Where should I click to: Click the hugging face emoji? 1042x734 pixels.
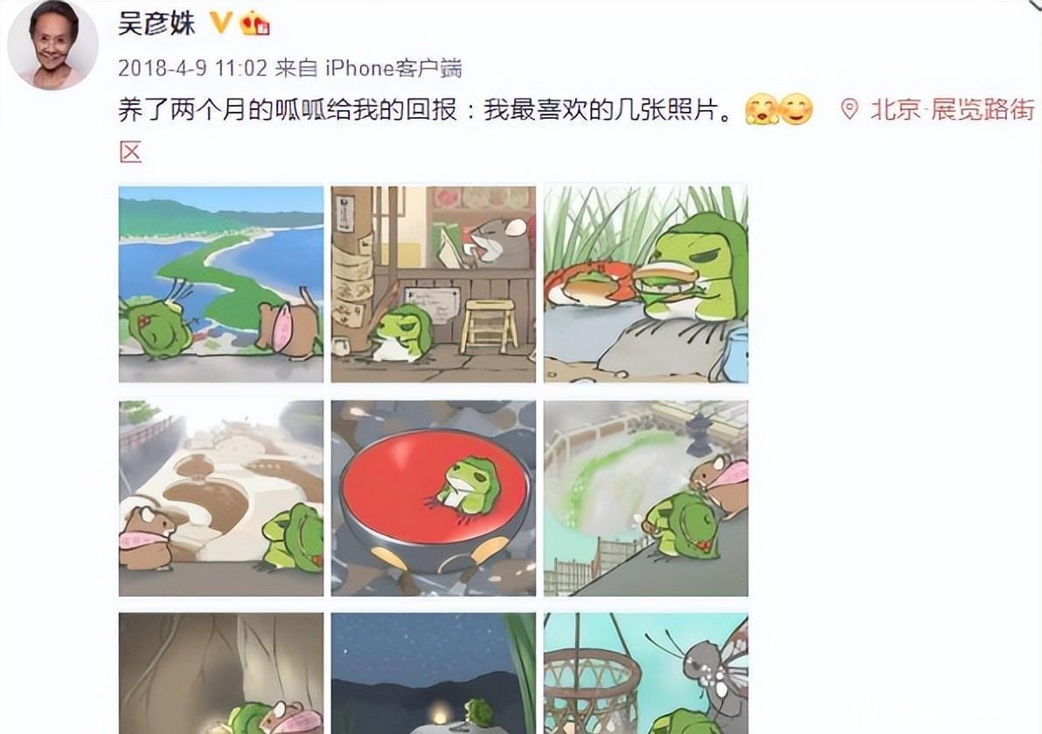coord(761,109)
